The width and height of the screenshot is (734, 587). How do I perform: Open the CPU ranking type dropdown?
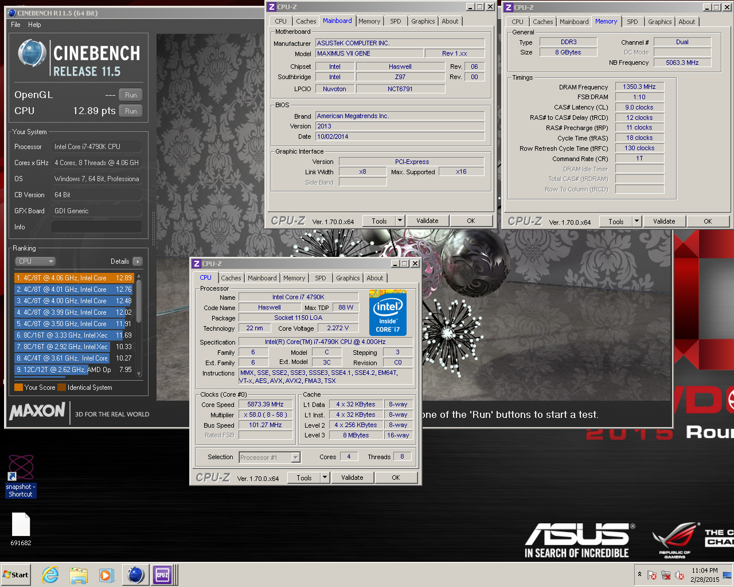pos(36,261)
